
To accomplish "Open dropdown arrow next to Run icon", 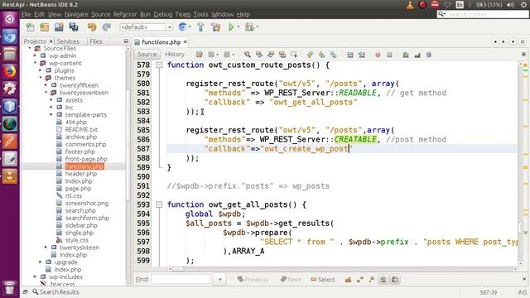I will [238, 27].
